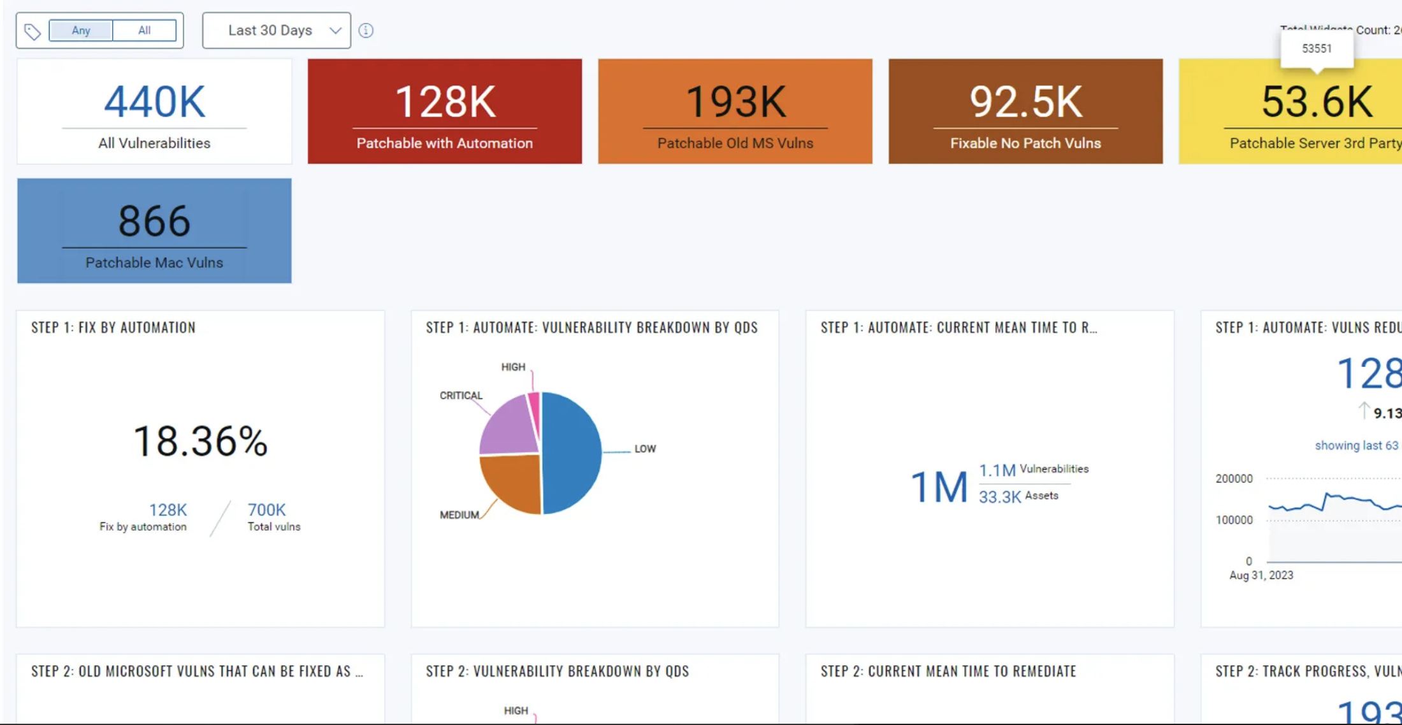Click the HIGH pie chart label in Step 1

513,367
